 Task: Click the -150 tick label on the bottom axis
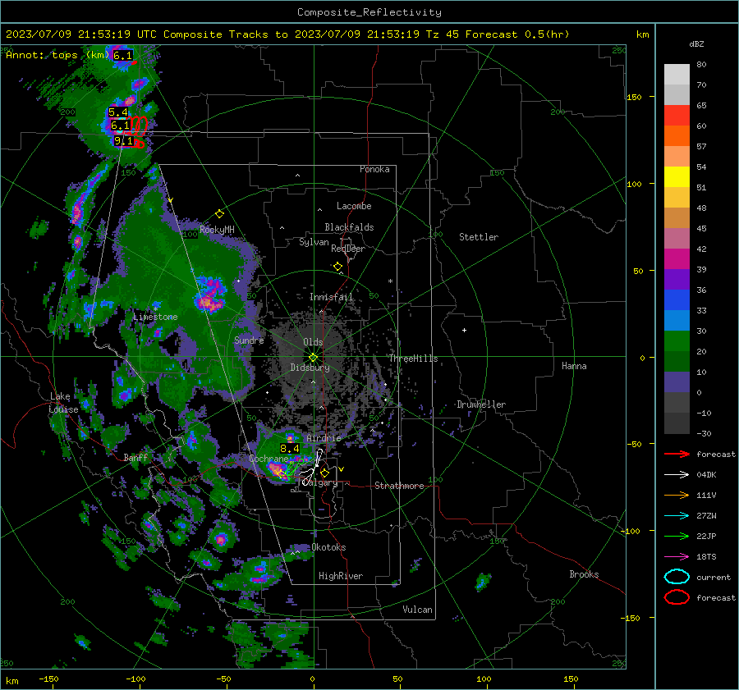(48, 679)
